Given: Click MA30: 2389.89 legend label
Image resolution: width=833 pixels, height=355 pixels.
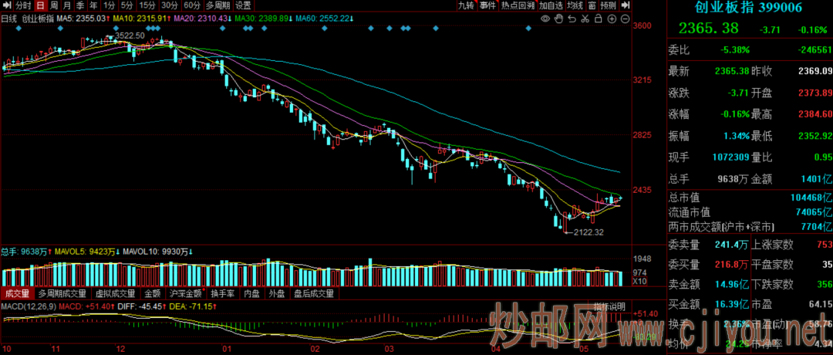Looking at the screenshot, I should point(262,19).
